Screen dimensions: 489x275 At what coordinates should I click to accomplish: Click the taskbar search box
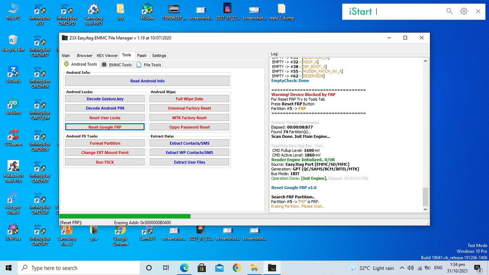tap(79, 268)
